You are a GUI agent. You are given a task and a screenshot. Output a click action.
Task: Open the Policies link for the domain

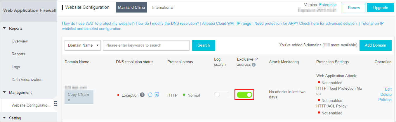click(385, 100)
